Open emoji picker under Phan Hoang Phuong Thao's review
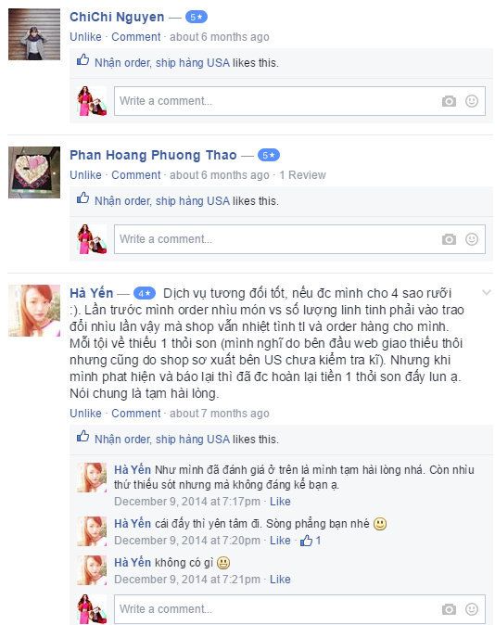 point(472,239)
